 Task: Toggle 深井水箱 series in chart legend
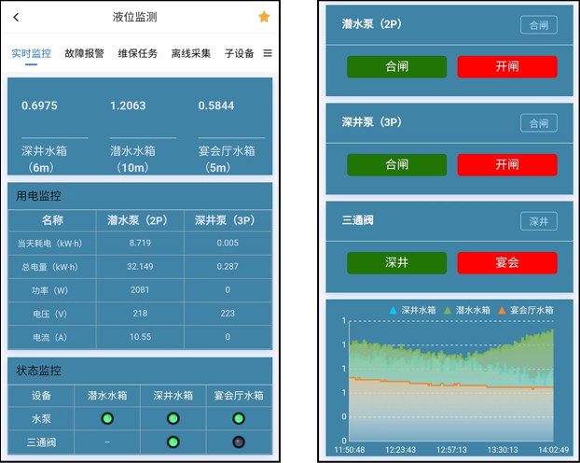click(412, 310)
